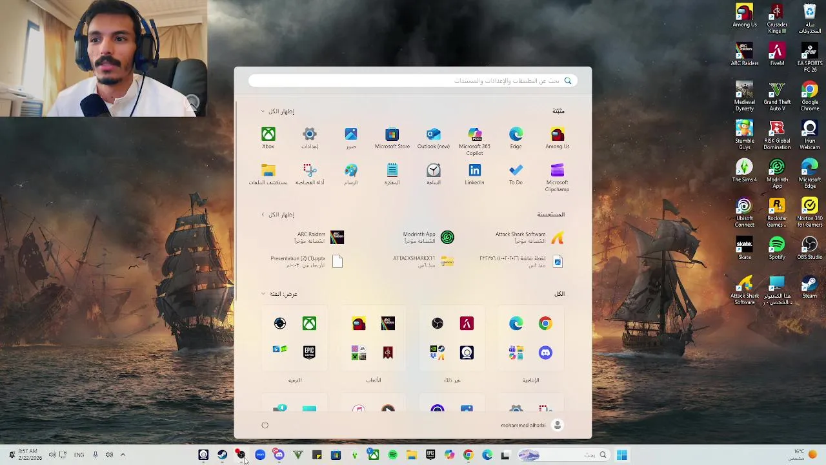Click the Windows Start button on taskbar
826x465 pixels.
click(x=621, y=455)
